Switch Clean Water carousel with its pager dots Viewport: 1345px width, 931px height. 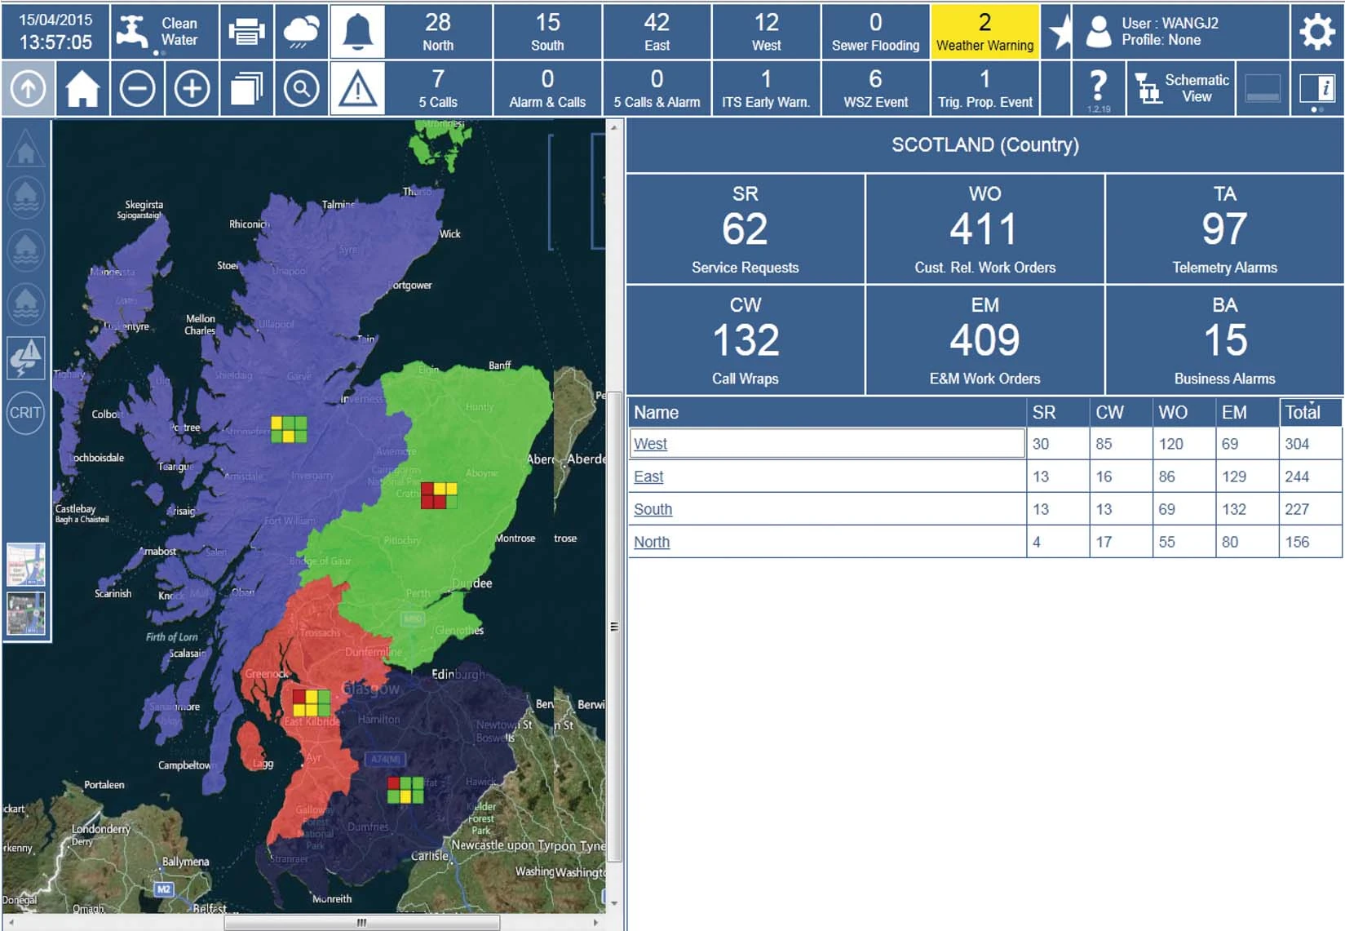(155, 52)
